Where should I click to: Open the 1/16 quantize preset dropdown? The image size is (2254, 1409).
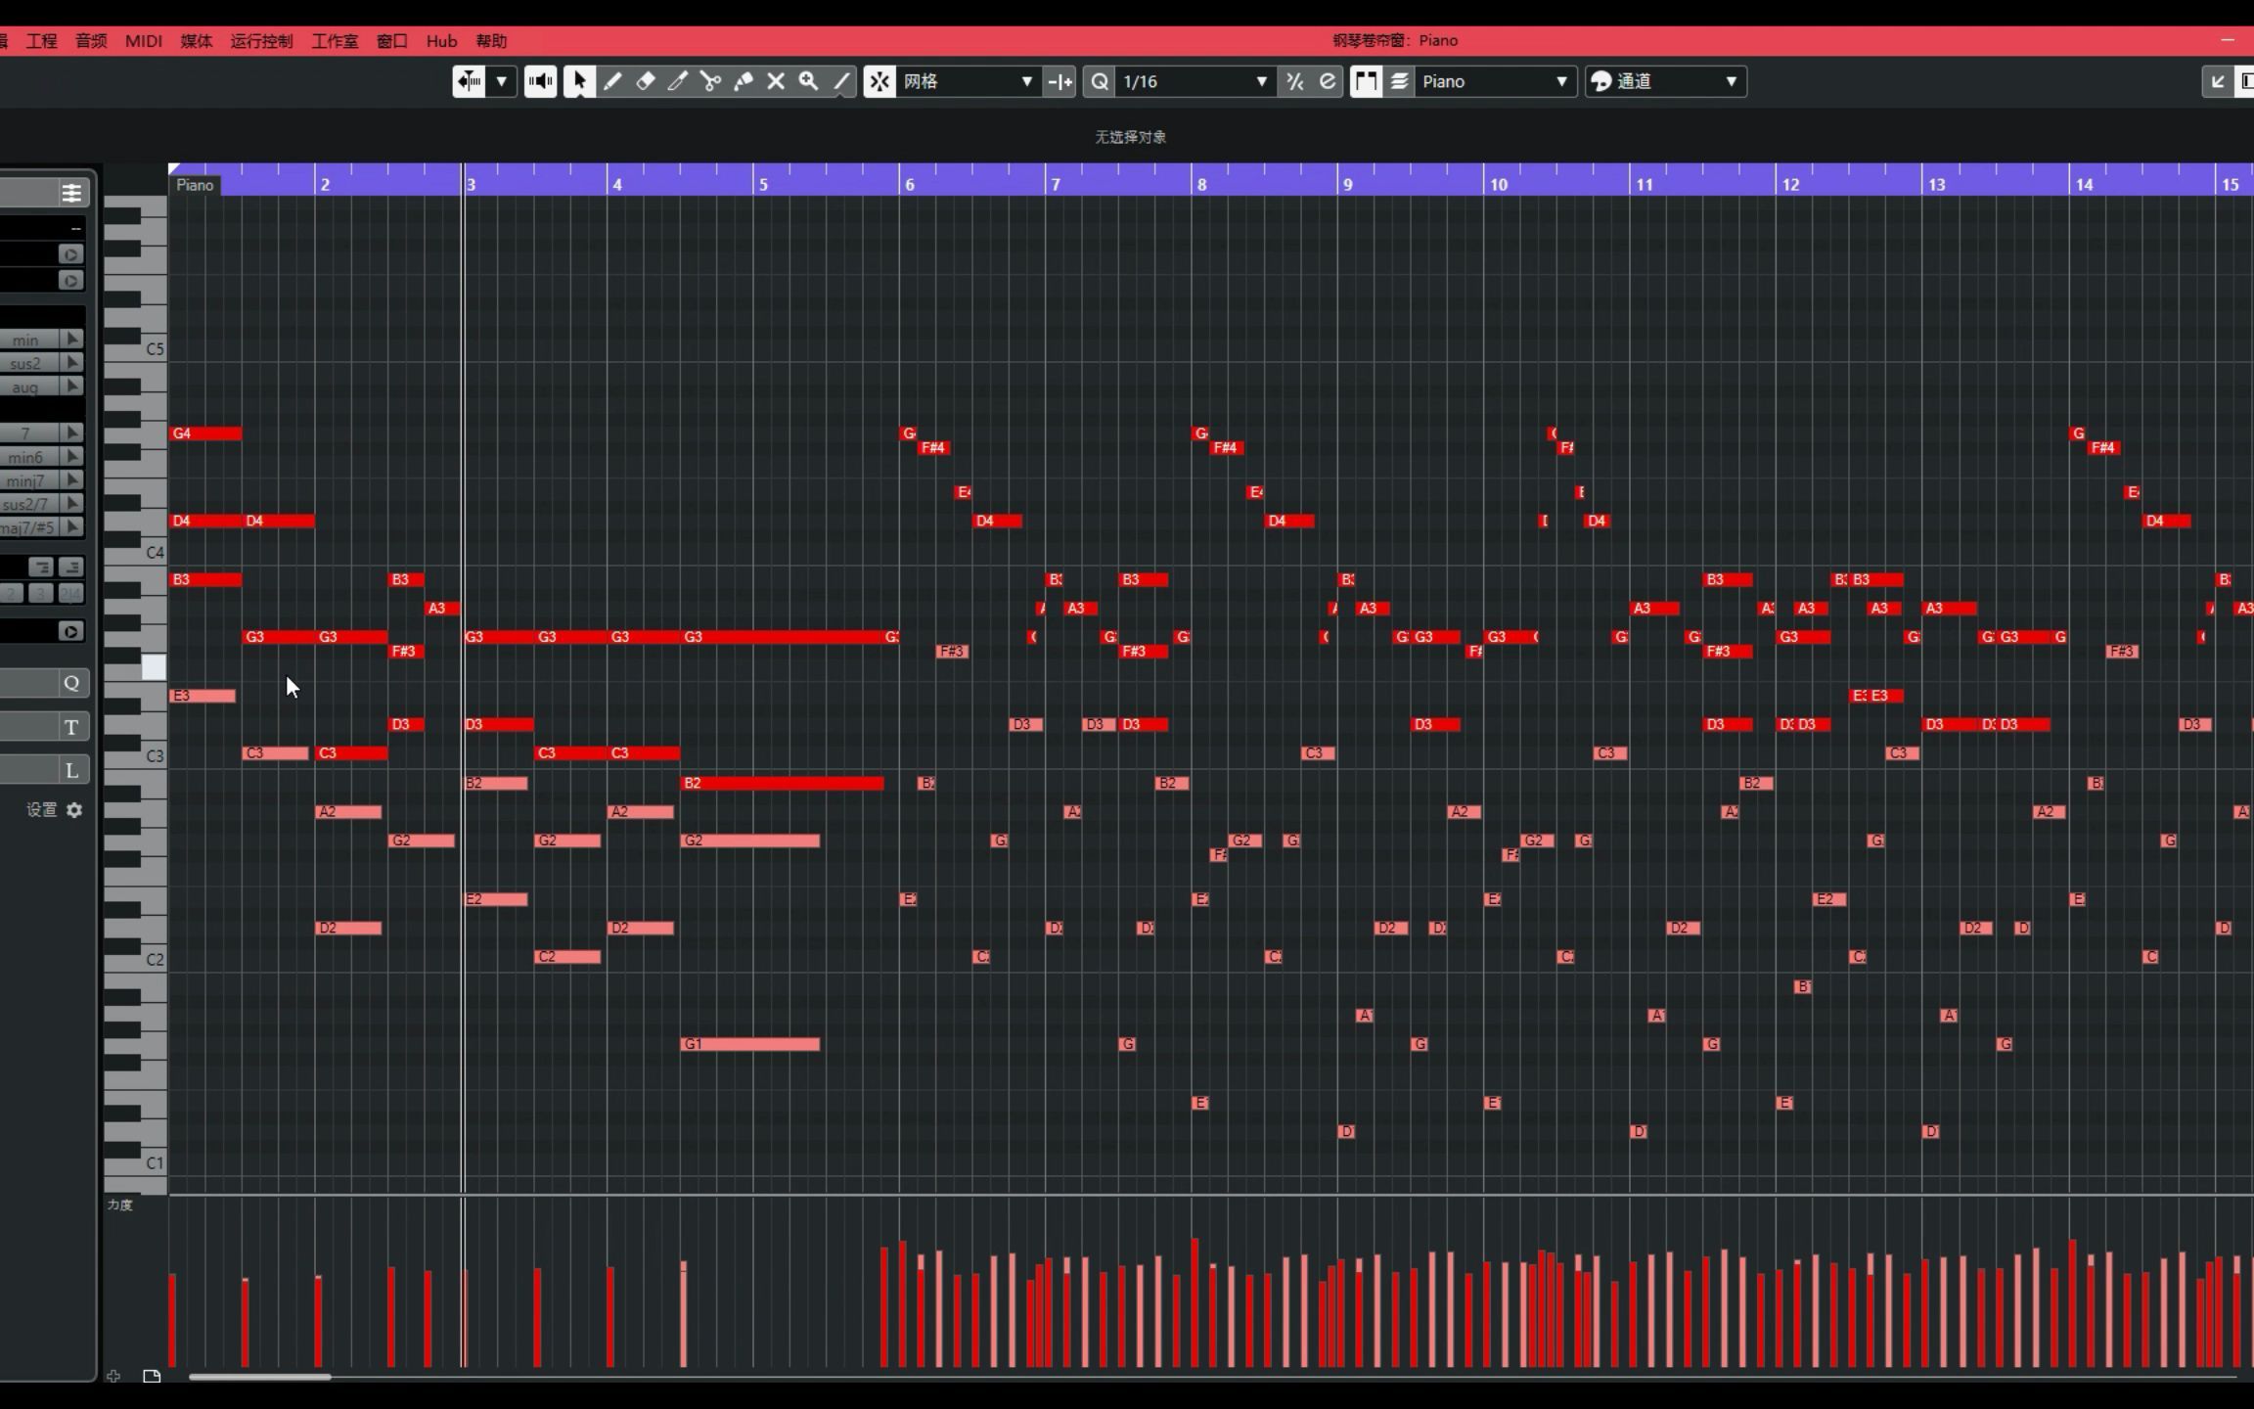(1195, 81)
